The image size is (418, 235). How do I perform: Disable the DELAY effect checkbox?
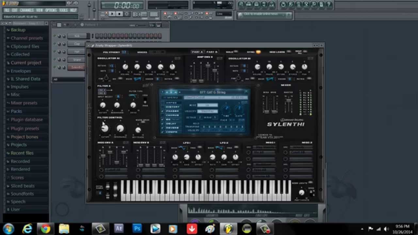163,124
